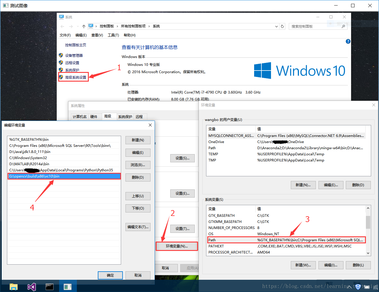Click 删除(D) in edit environment variable dialog
This screenshot has height=292, width=379.
coord(138,177)
